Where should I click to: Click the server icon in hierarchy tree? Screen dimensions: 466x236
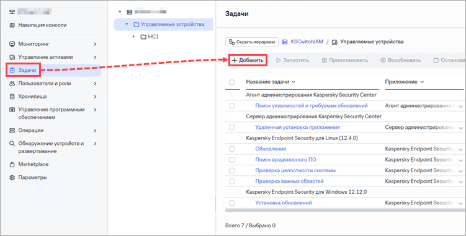(x=129, y=12)
